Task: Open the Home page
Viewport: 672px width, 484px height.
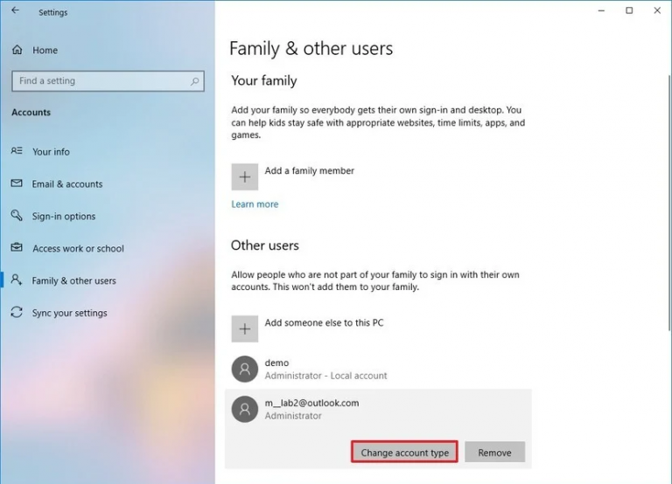Action: [45, 50]
